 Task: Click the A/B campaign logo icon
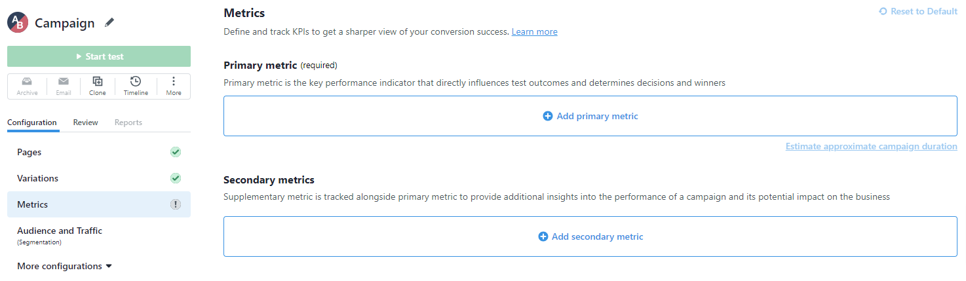tap(18, 22)
